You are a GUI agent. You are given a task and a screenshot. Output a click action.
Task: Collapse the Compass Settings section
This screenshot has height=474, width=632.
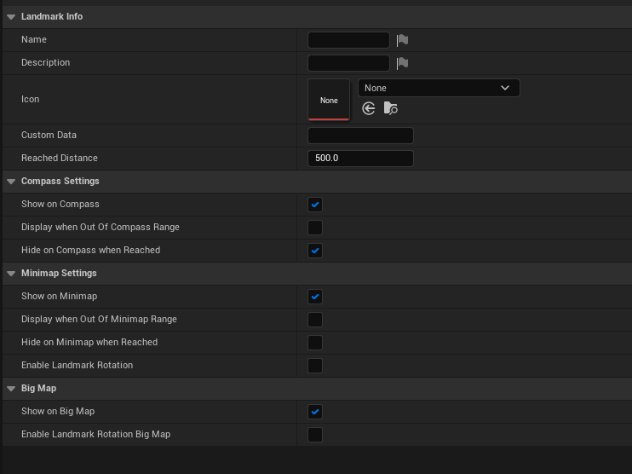11,181
